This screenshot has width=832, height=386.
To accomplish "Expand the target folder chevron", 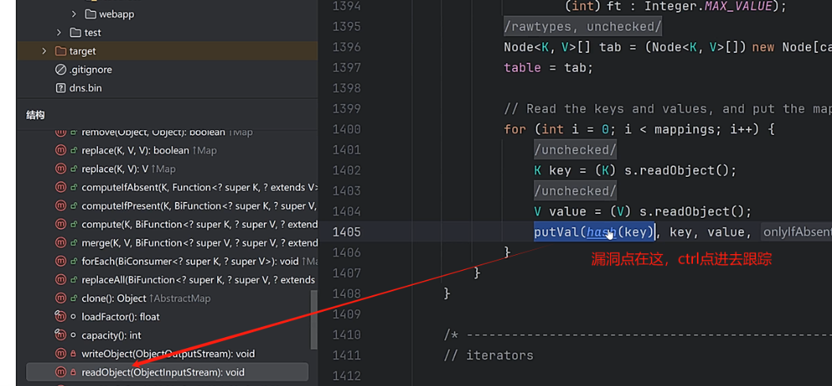I will (44, 51).
